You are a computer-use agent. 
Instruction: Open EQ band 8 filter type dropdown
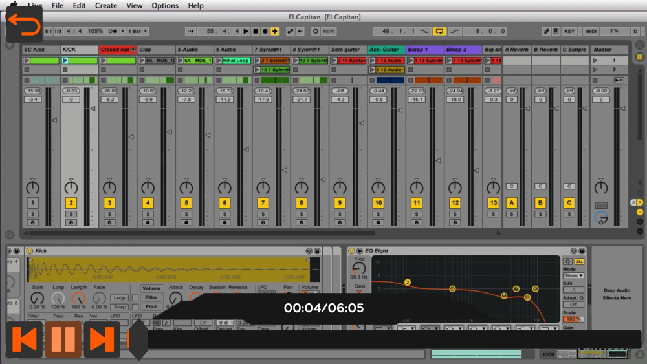point(549,328)
